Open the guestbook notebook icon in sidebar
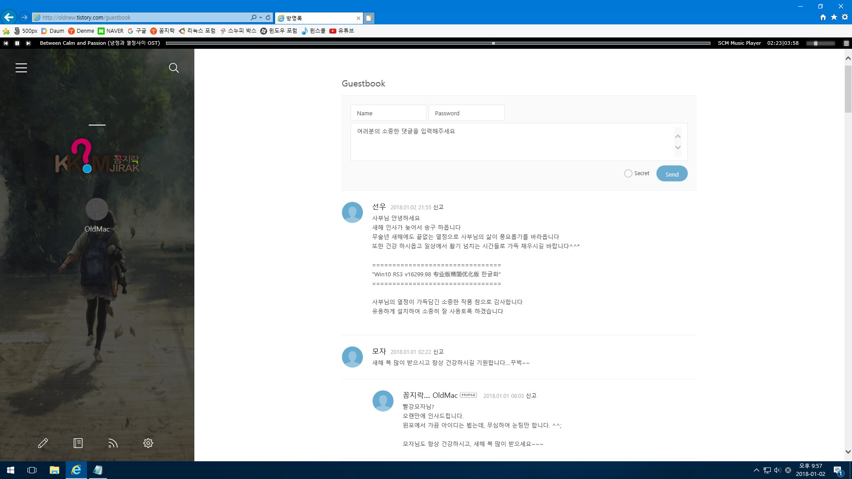The height and width of the screenshot is (479, 852). coord(78,443)
